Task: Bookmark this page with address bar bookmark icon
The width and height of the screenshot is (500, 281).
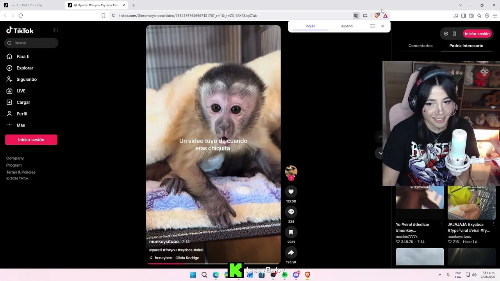Action: [x=103, y=16]
